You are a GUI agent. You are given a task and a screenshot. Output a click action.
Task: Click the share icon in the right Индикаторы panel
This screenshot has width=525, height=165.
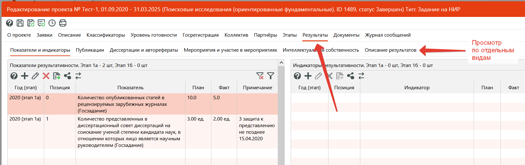[350, 76]
